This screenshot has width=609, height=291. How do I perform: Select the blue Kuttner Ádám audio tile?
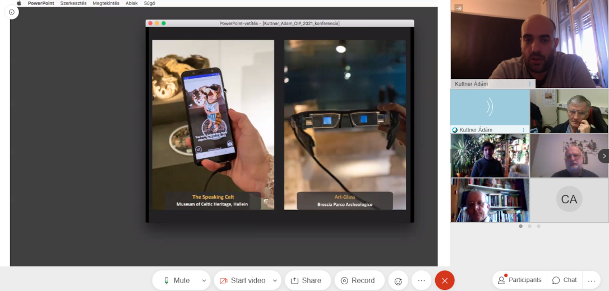pos(490,111)
